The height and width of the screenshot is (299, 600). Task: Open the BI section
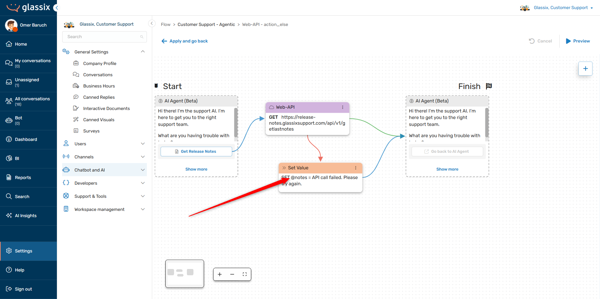(28, 158)
